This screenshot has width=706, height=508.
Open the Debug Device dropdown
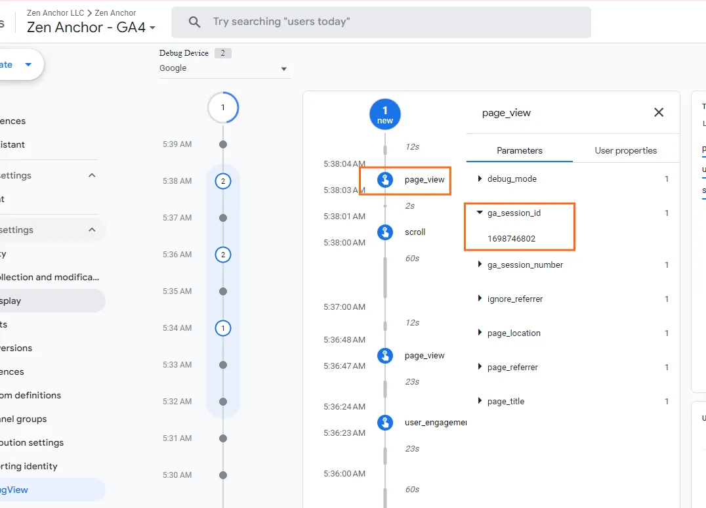point(224,68)
